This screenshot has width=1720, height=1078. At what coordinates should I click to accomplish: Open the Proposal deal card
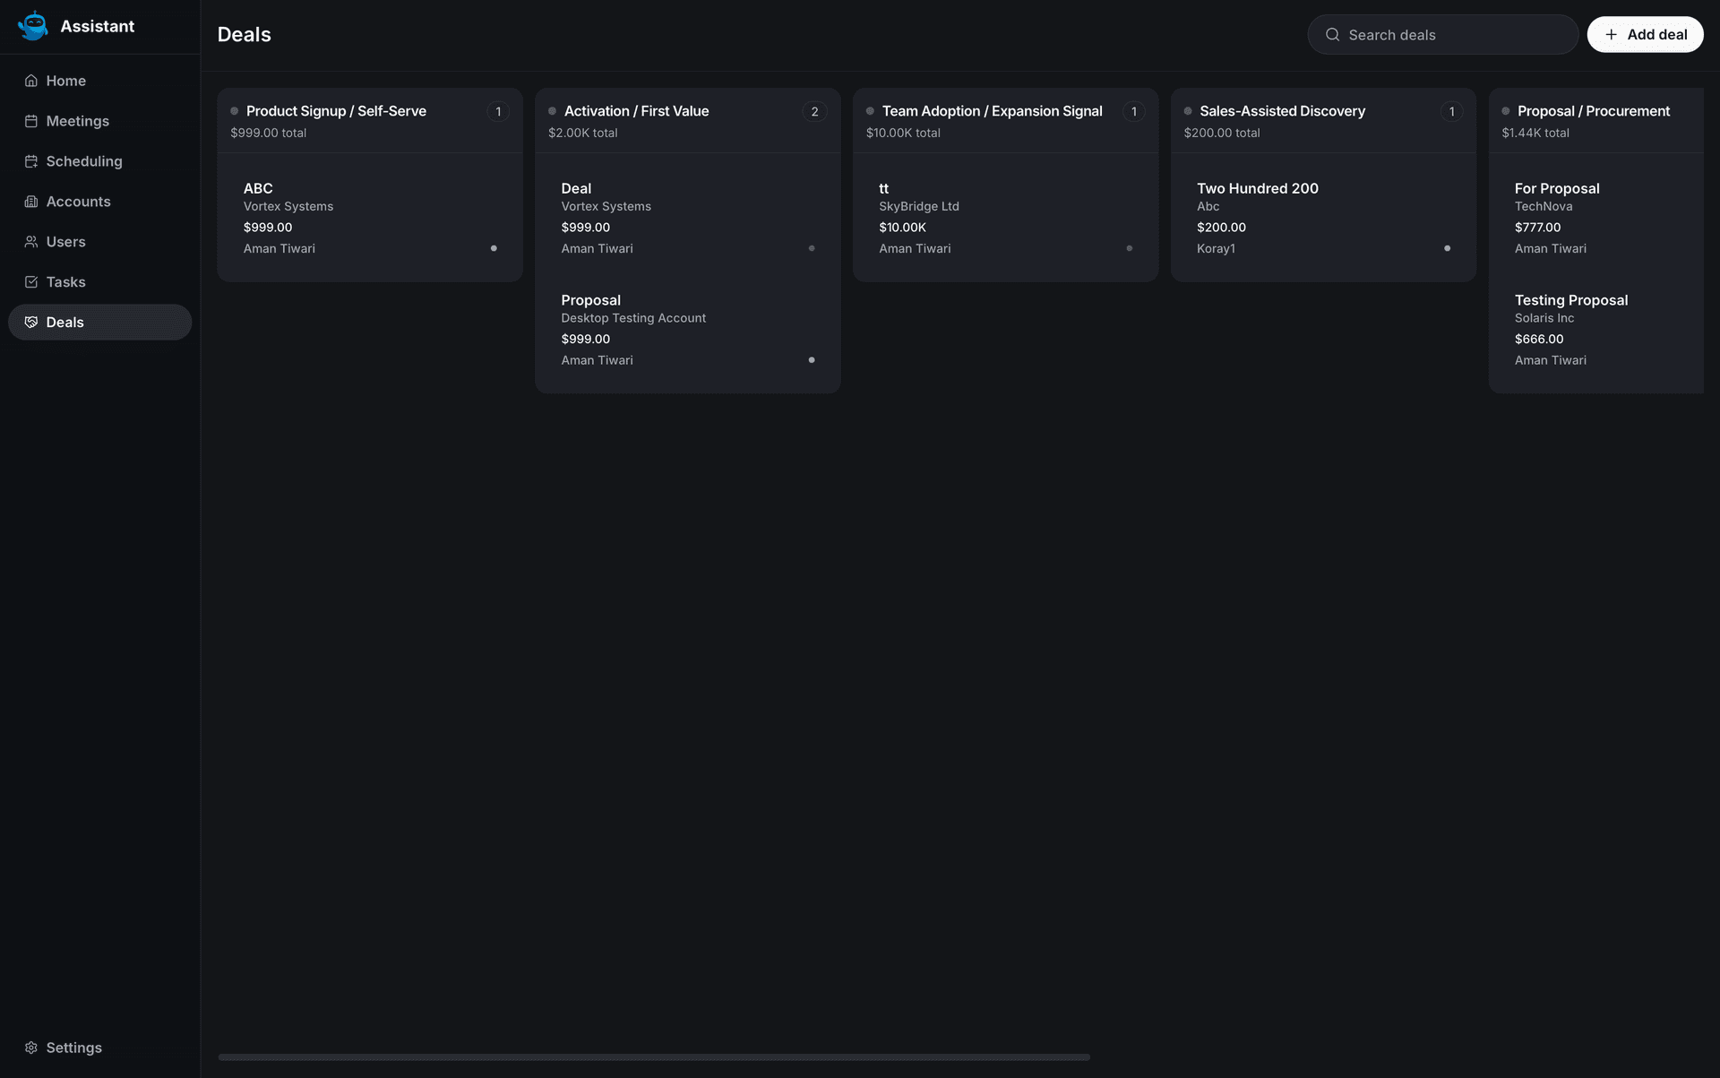click(x=688, y=329)
